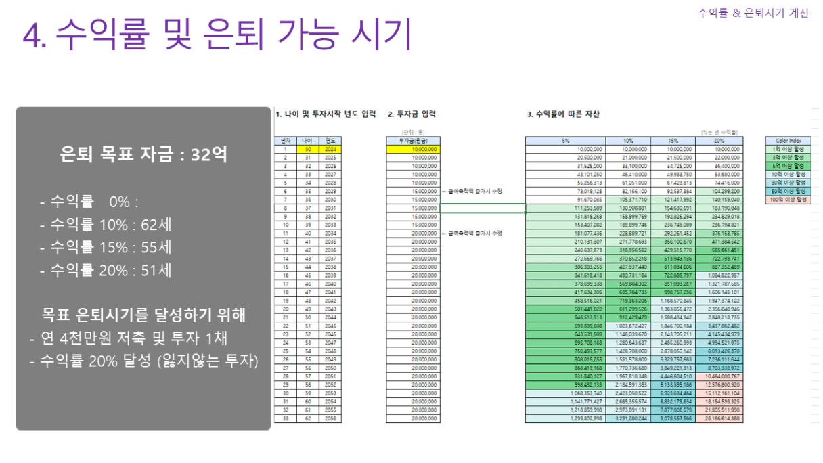Image resolution: width=823 pixels, height=463 pixels.
Task: Click the '[단위 : 원]' unit note
Action: point(412,132)
